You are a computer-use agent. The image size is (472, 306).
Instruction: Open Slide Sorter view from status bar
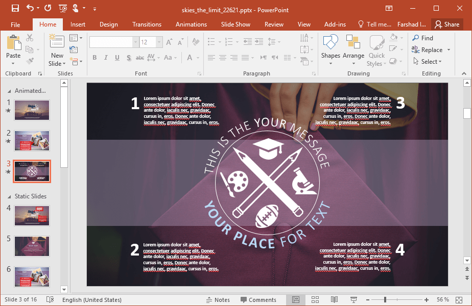click(315, 299)
